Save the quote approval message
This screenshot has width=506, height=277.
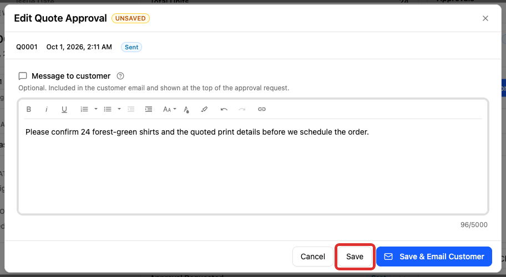355,257
